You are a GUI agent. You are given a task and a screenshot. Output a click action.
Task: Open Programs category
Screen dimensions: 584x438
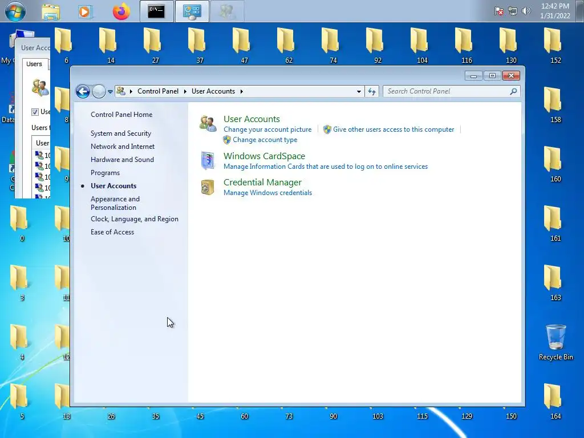coord(105,173)
